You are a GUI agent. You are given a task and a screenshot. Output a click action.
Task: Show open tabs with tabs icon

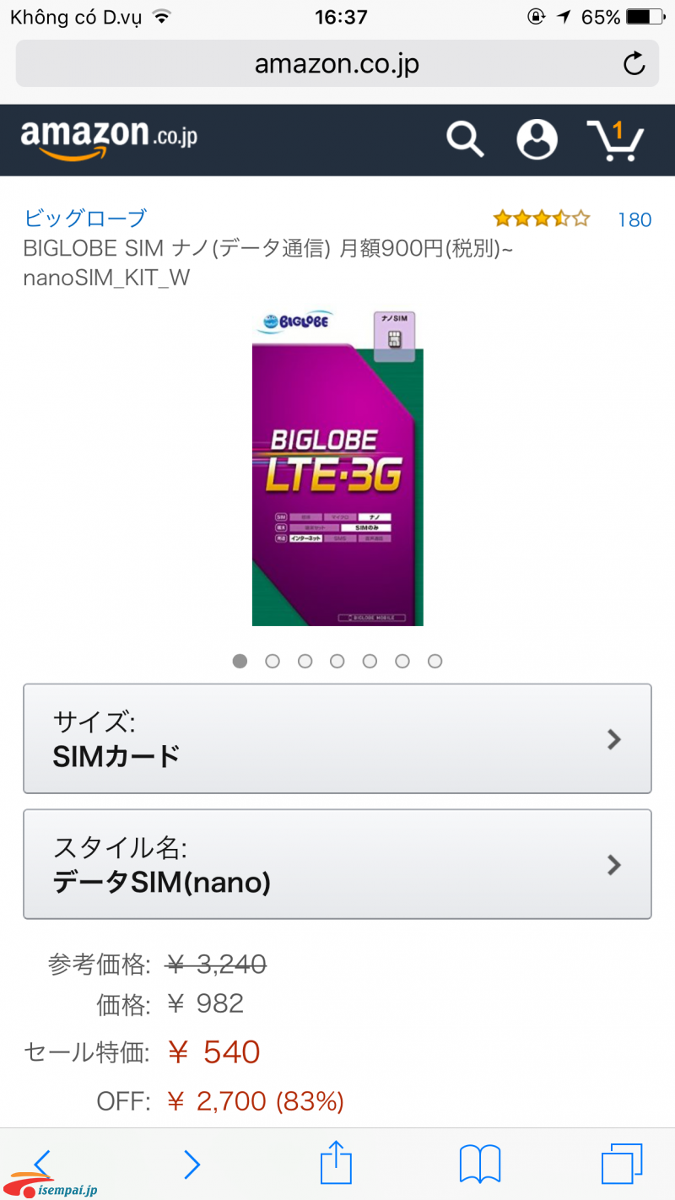point(622,1164)
